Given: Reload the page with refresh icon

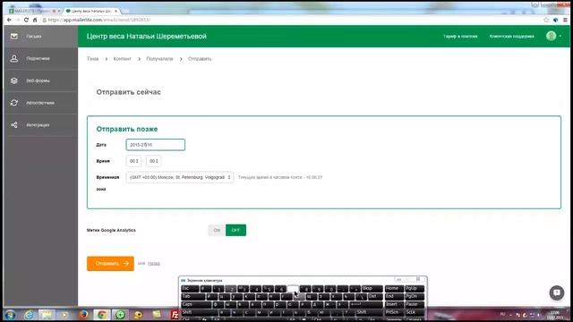Looking at the screenshot, I should click(26, 20).
